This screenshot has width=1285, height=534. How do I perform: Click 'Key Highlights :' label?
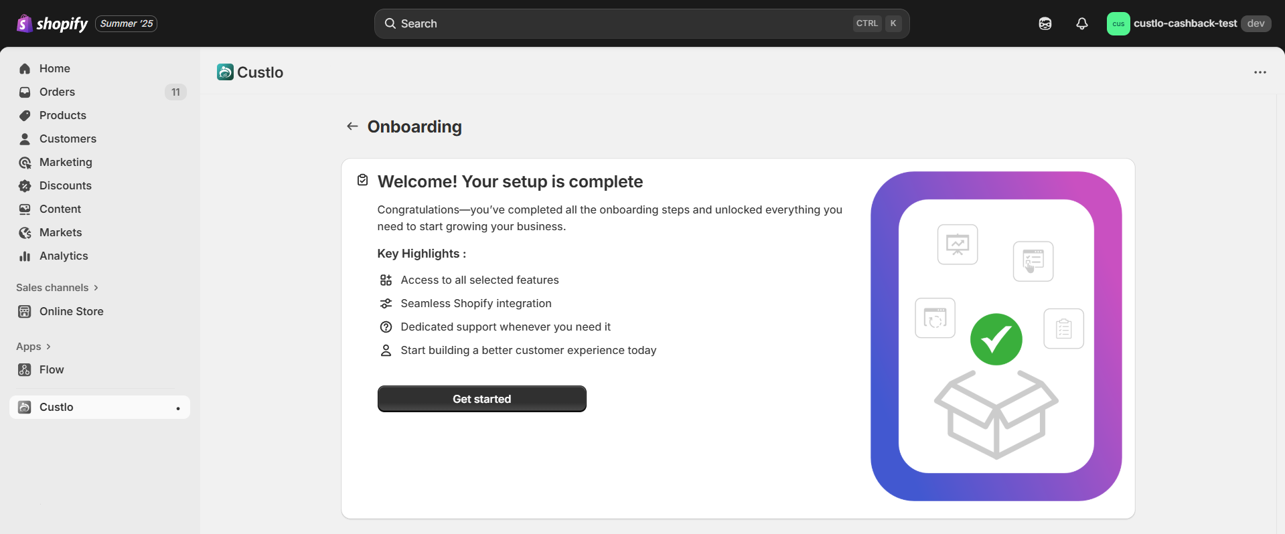click(422, 254)
